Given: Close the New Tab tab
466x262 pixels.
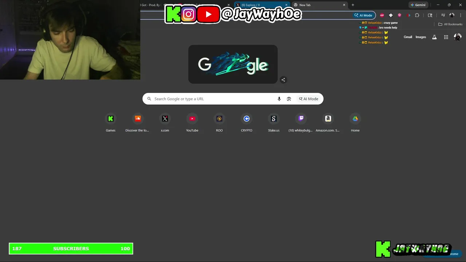Looking at the screenshot, I should (344, 5).
